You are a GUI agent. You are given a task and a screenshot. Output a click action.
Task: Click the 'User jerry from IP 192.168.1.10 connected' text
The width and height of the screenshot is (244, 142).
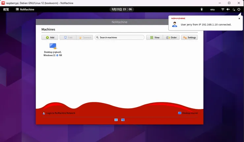tap(206, 25)
